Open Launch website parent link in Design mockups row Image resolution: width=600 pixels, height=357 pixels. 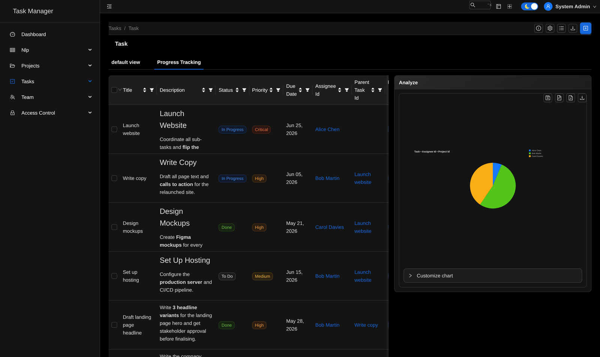(363, 227)
